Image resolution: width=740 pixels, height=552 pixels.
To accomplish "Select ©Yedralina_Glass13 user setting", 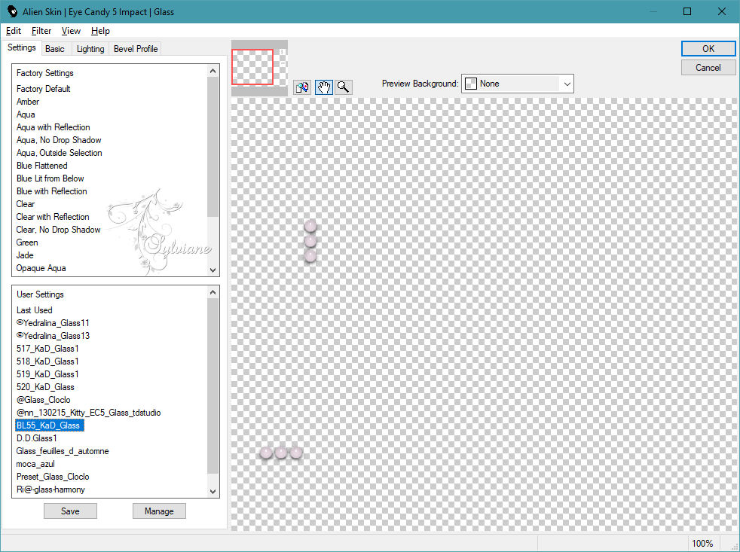I will click(x=53, y=335).
